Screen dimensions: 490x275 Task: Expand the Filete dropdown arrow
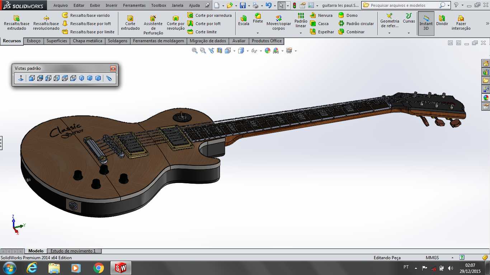(258, 33)
